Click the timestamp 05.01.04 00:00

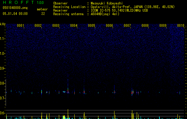pos(15,14)
